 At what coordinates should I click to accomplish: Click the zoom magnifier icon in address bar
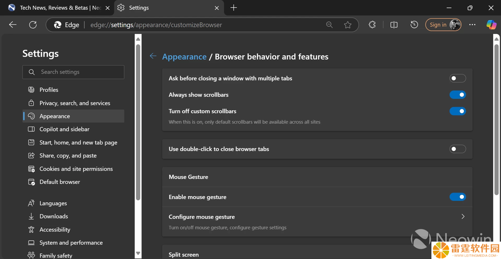[x=329, y=25]
